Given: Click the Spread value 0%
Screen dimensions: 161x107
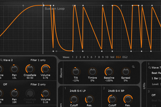Looking at the screenshot, I should pyautogui.click(x=126, y=81).
